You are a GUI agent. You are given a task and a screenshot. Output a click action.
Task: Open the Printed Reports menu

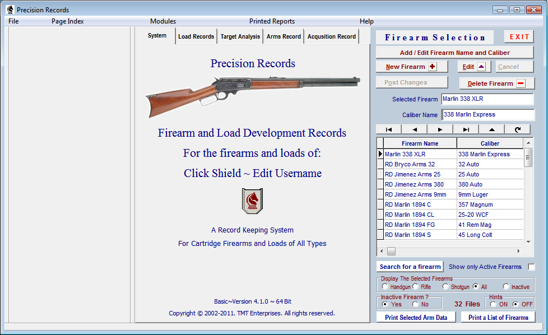[272, 21]
